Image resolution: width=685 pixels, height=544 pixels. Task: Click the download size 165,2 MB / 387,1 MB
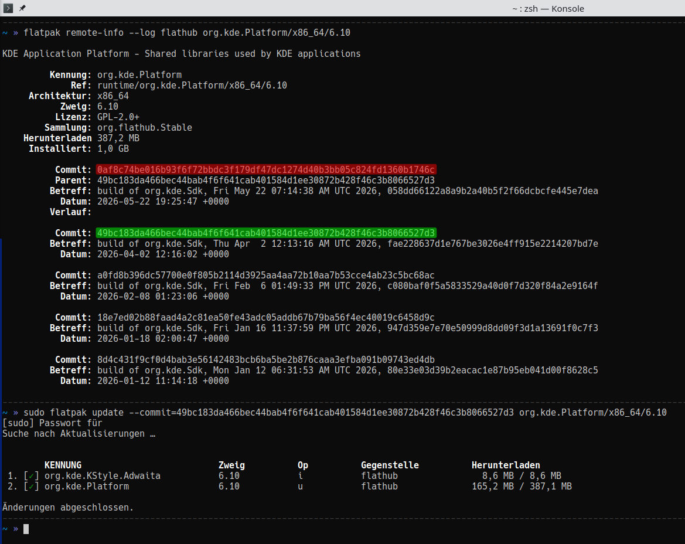pyautogui.click(x=522, y=487)
